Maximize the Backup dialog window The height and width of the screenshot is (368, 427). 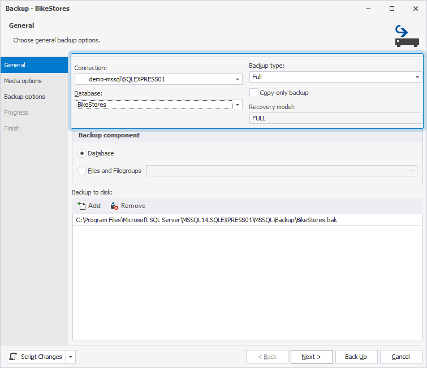point(392,8)
